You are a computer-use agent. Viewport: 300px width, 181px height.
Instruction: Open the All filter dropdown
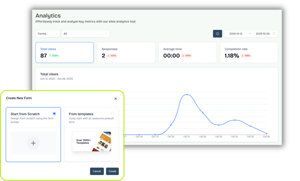coord(85,34)
